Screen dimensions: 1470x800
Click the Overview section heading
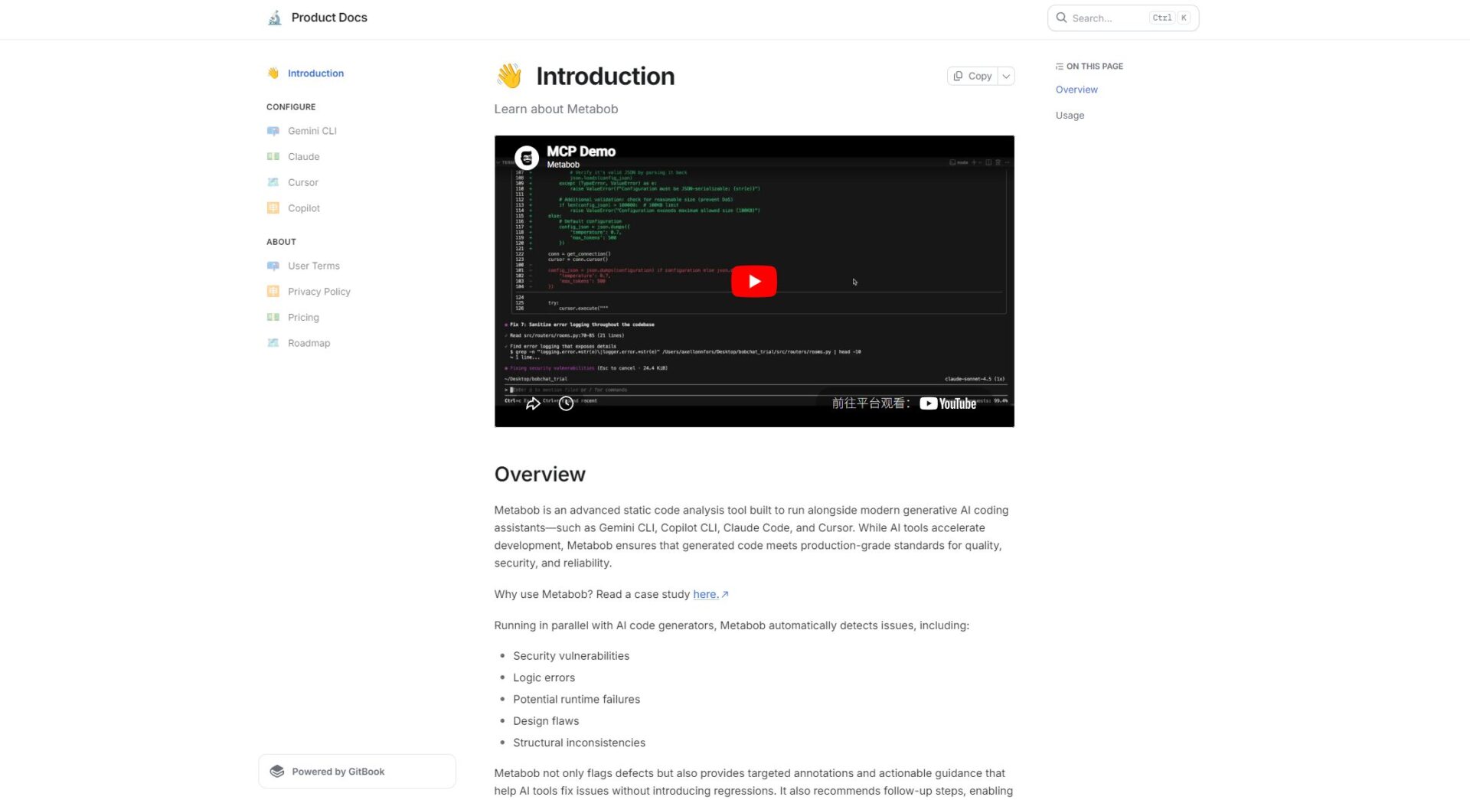coord(540,474)
